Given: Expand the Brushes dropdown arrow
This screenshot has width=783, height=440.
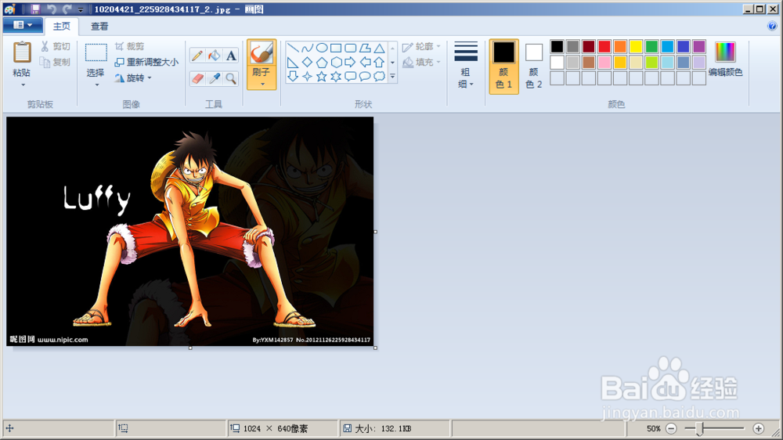Looking at the screenshot, I should point(262,85).
